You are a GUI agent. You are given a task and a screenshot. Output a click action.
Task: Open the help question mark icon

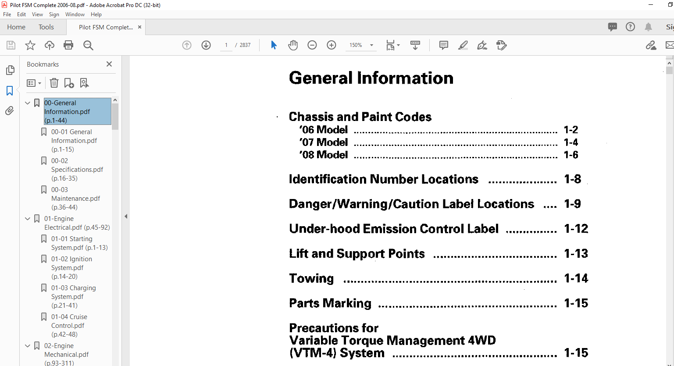pyautogui.click(x=630, y=27)
